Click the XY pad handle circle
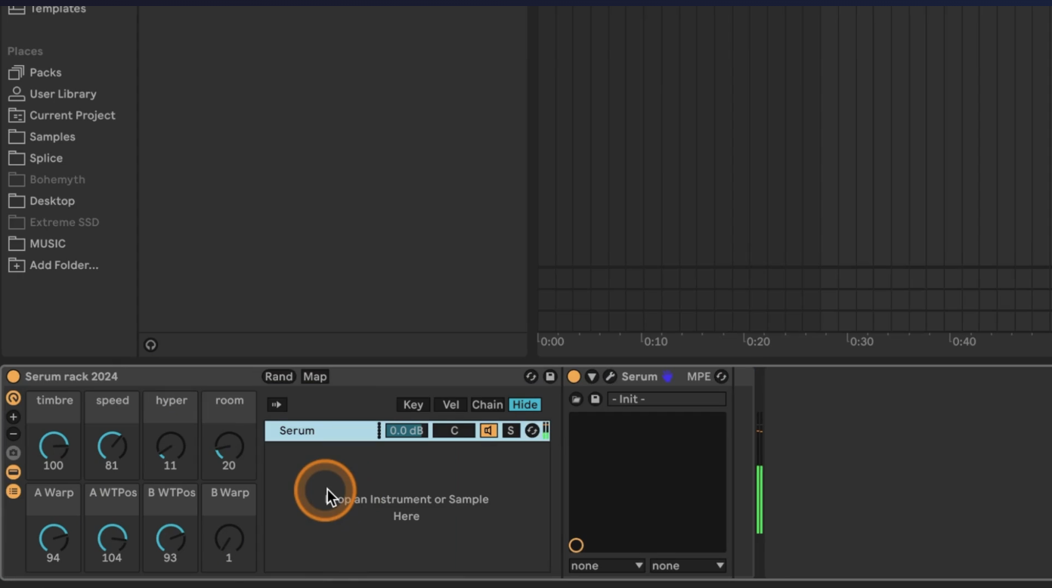Image resolution: width=1052 pixels, height=588 pixels. [x=576, y=545]
